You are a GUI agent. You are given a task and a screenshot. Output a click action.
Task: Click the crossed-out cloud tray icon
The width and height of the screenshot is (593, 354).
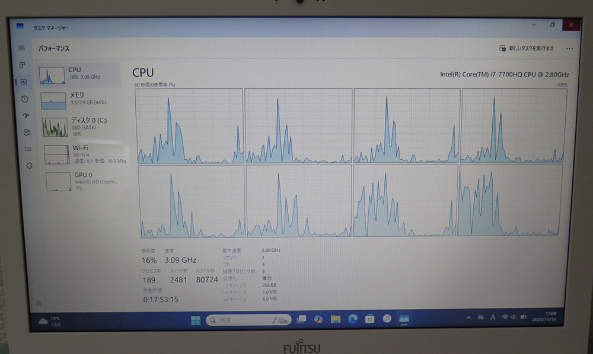pos(481,318)
